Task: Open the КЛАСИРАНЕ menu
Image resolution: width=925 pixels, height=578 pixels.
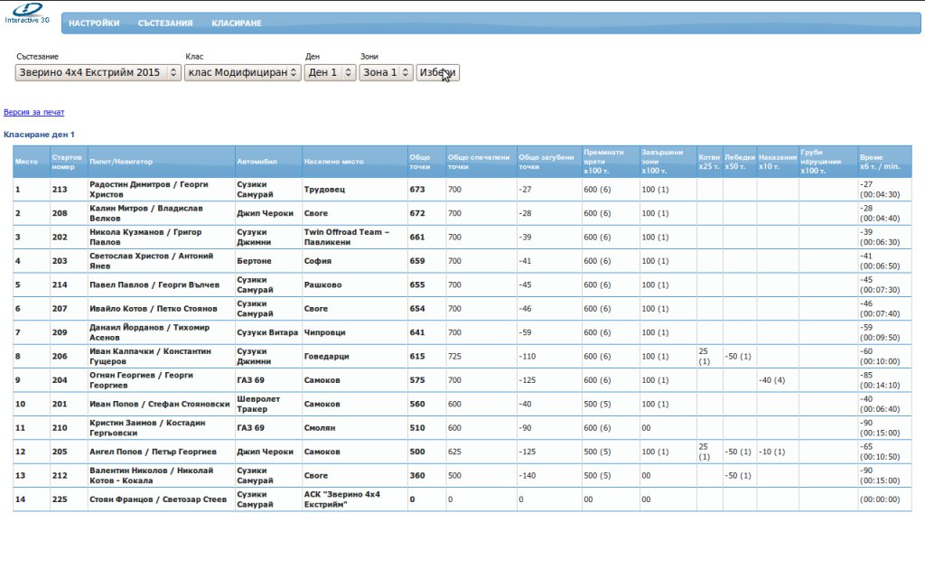Action: (237, 23)
